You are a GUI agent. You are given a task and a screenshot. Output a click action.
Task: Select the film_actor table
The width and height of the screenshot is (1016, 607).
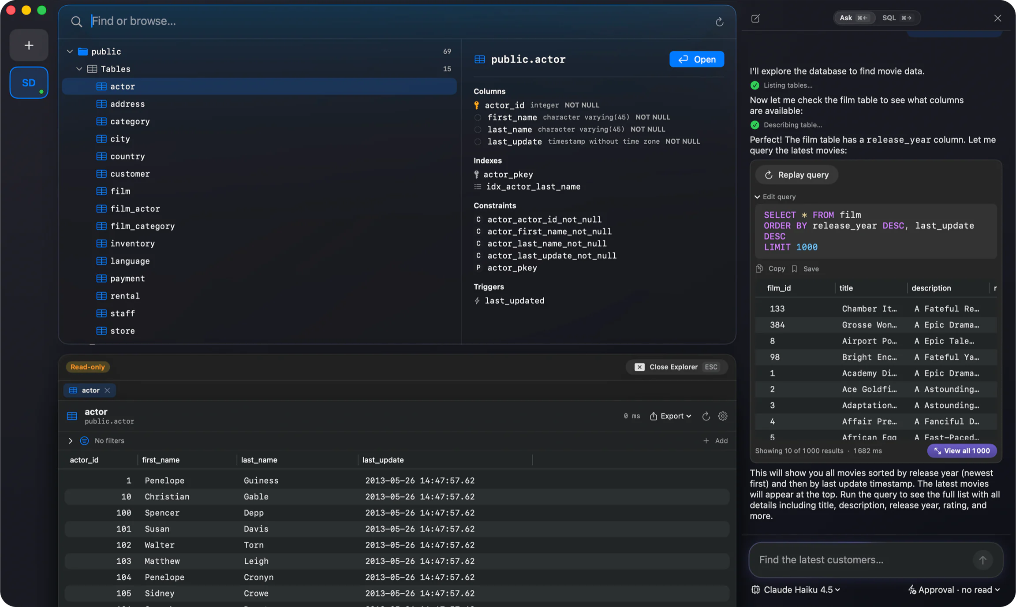coord(259,209)
